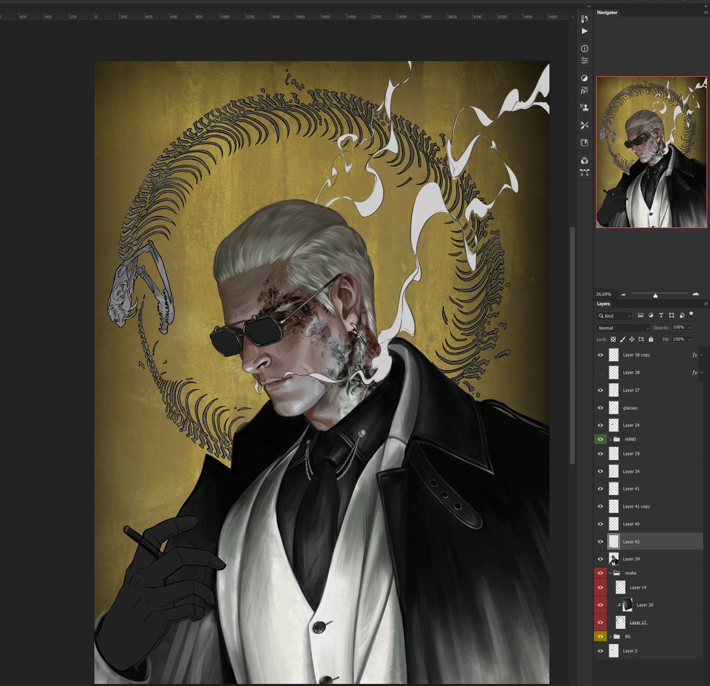Open the Actions panel play icon
Image resolution: width=710 pixels, height=686 pixels.
[585, 31]
